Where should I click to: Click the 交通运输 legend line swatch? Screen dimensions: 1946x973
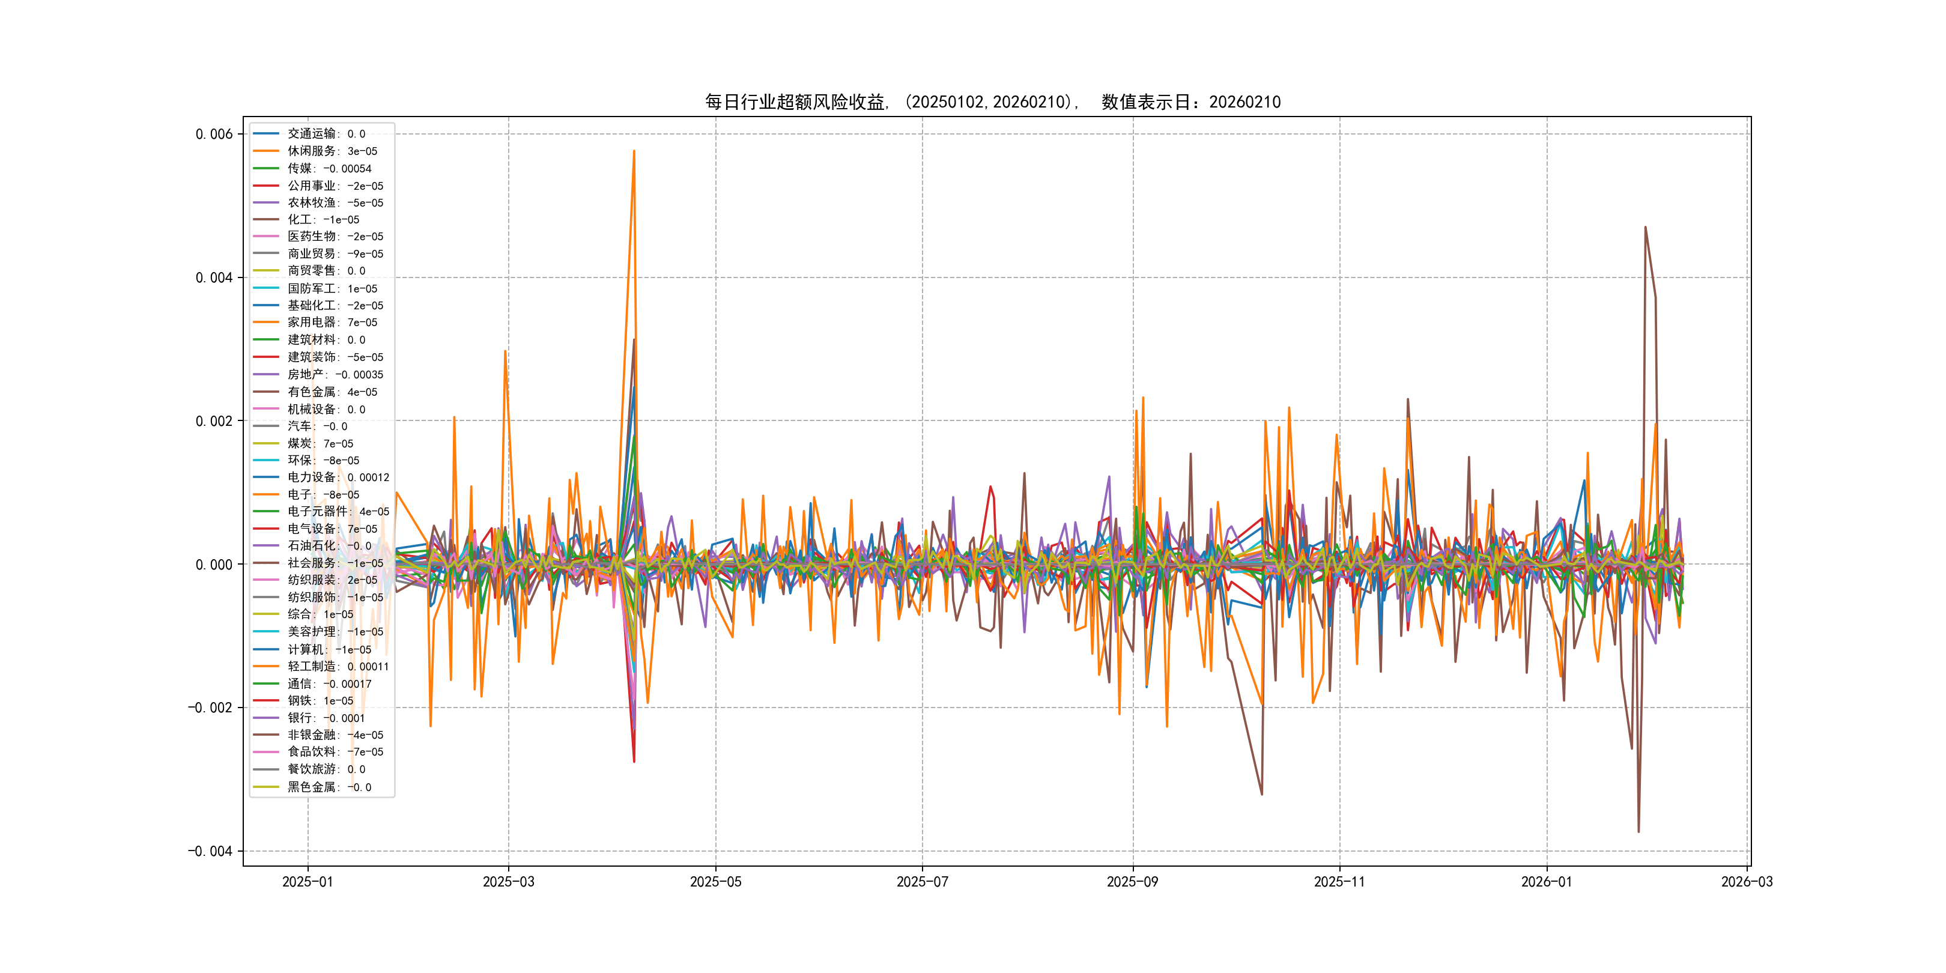[x=266, y=134]
